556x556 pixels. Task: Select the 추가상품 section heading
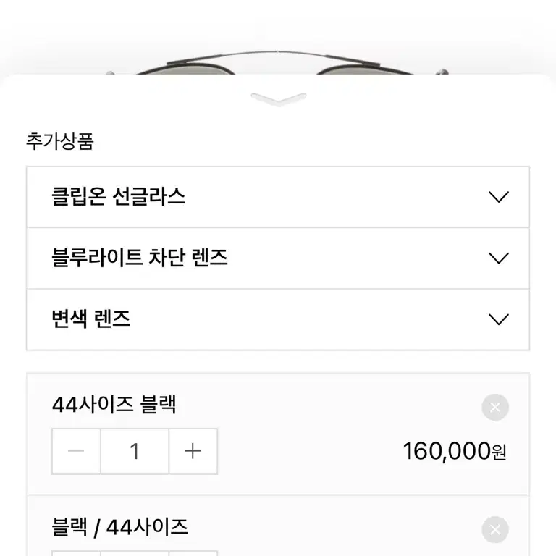click(60, 141)
